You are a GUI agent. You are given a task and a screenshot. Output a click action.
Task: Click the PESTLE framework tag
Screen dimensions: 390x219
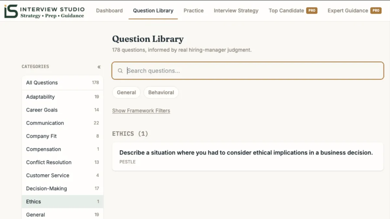[127, 162]
